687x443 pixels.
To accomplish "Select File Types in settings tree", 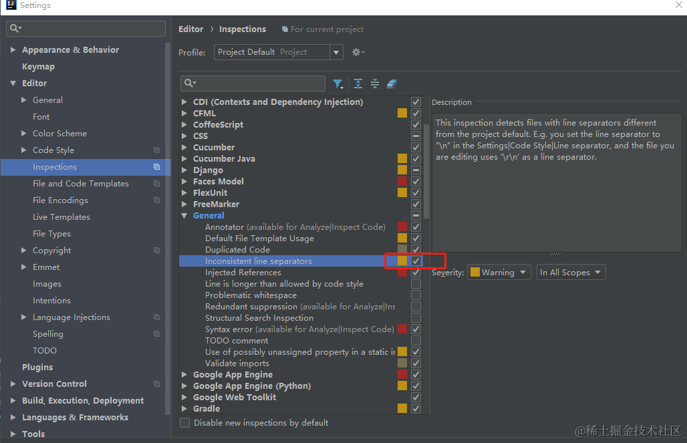I will pyautogui.click(x=51, y=234).
